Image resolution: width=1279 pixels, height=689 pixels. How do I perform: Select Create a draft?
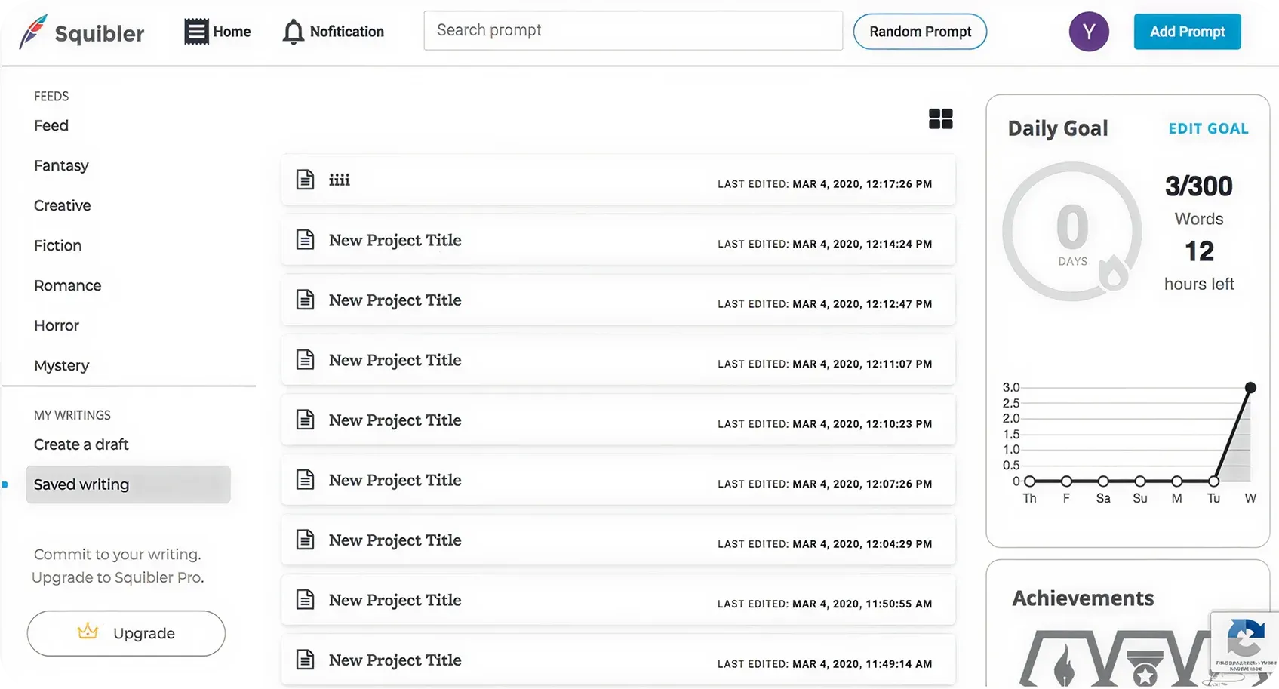pyautogui.click(x=81, y=444)
